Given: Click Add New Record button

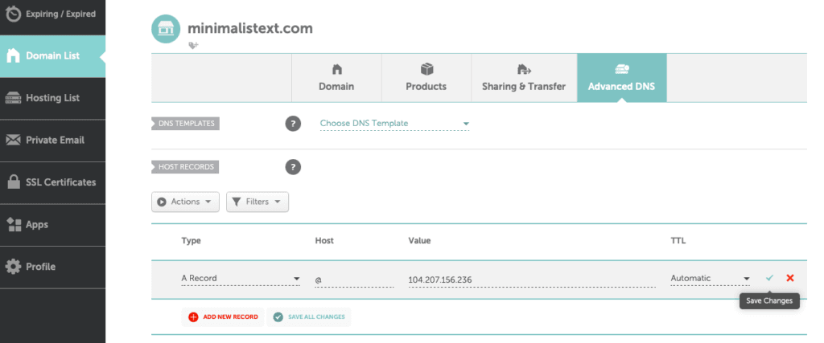Looking at the screenshot, I should point(223,317).
